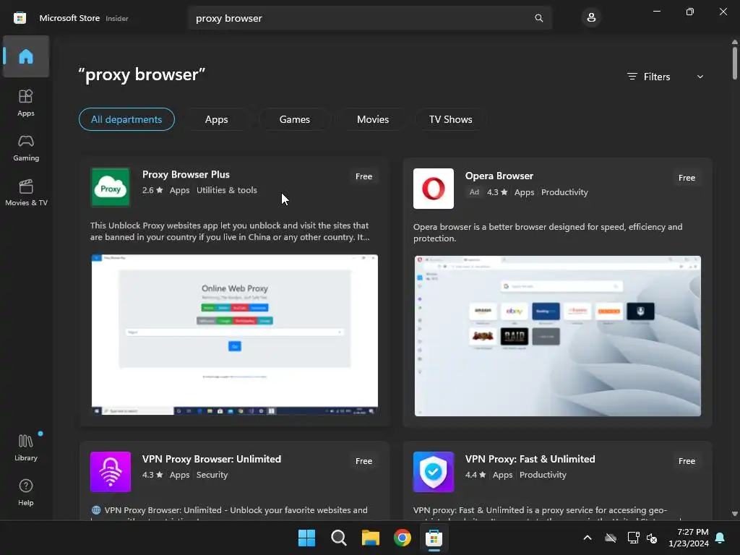Click the Free button for Opera Browser
Viewport: 740px width, 555px height.
coord(687,178)
